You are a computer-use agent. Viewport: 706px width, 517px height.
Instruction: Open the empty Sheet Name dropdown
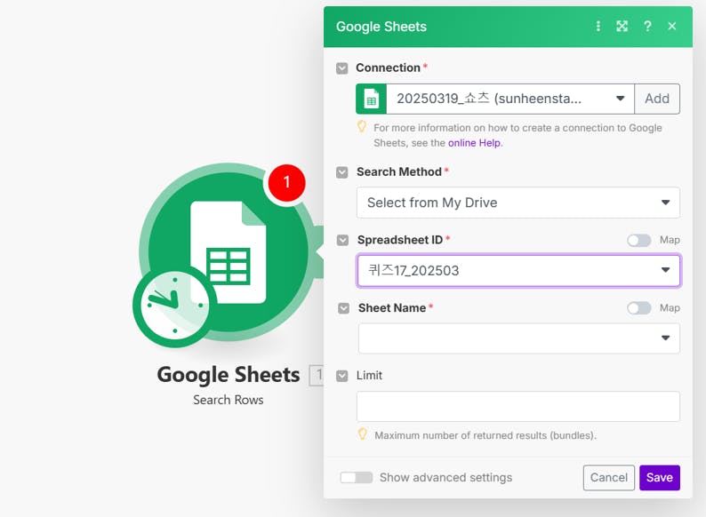click(519, 338)
